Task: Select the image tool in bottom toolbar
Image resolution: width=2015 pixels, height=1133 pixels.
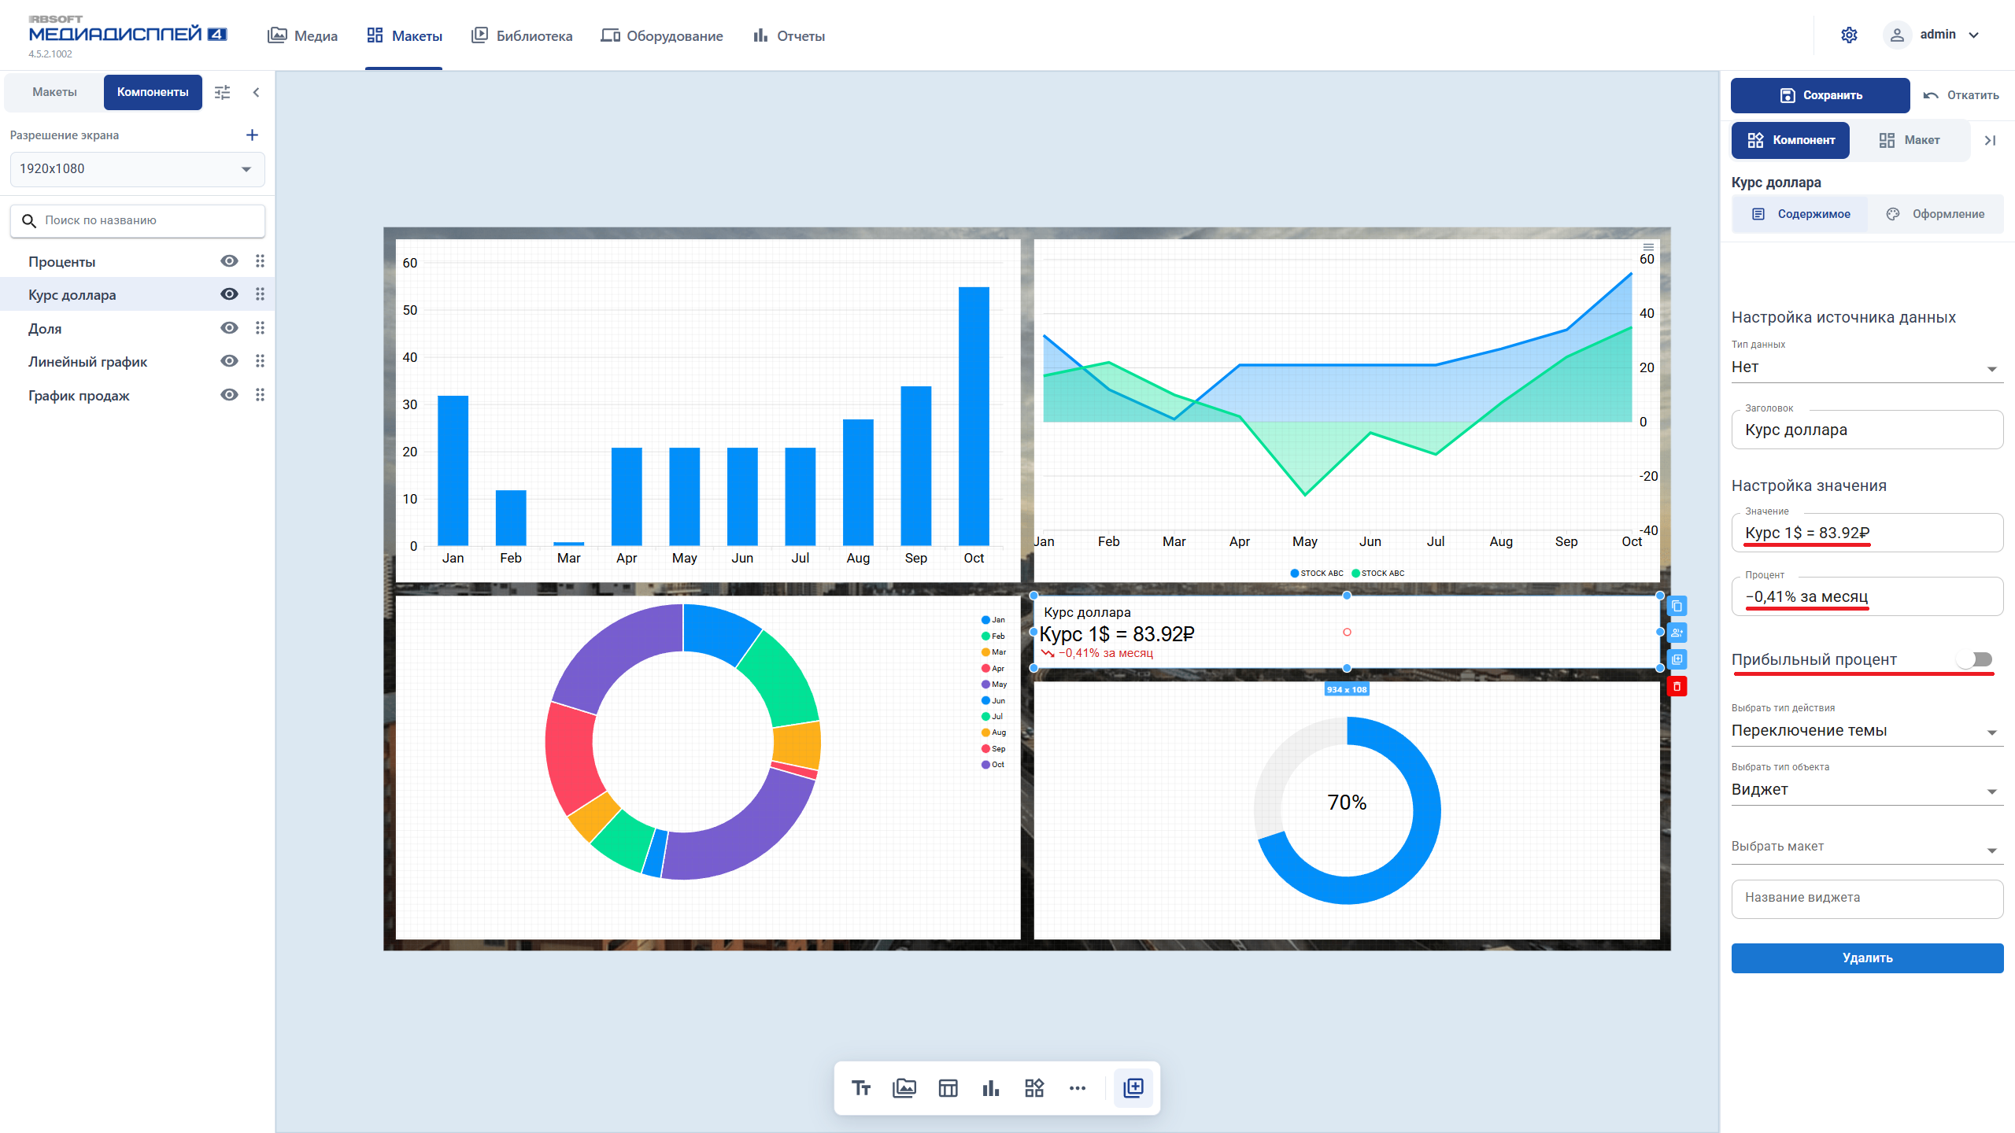Action: [904, 1088]
